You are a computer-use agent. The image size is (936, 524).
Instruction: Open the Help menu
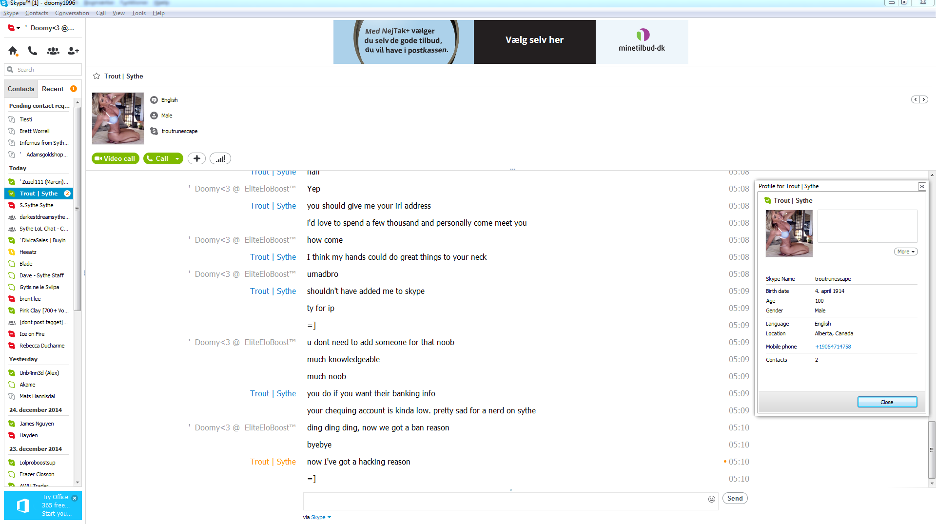(x=158, y=13)
